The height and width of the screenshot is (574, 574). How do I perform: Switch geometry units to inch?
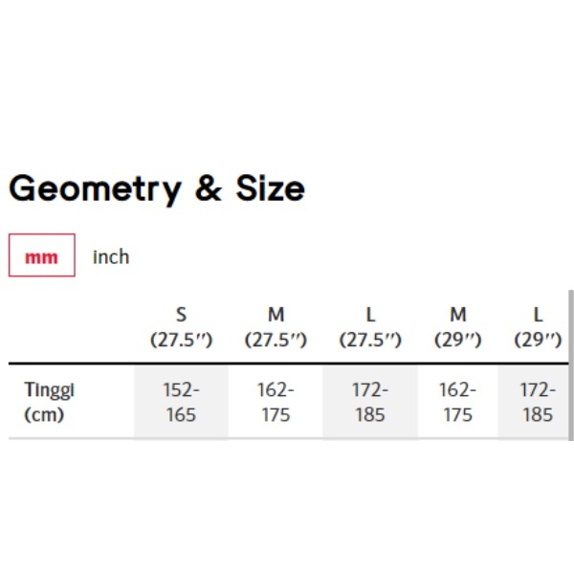coord(111,256)
